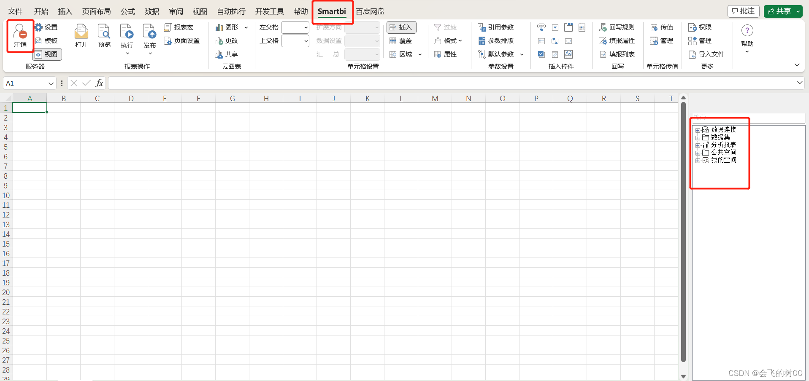Screen dimensions: 809x381
Task: Switch to the Smartbi ribbon tab
Action: [332, 11]
